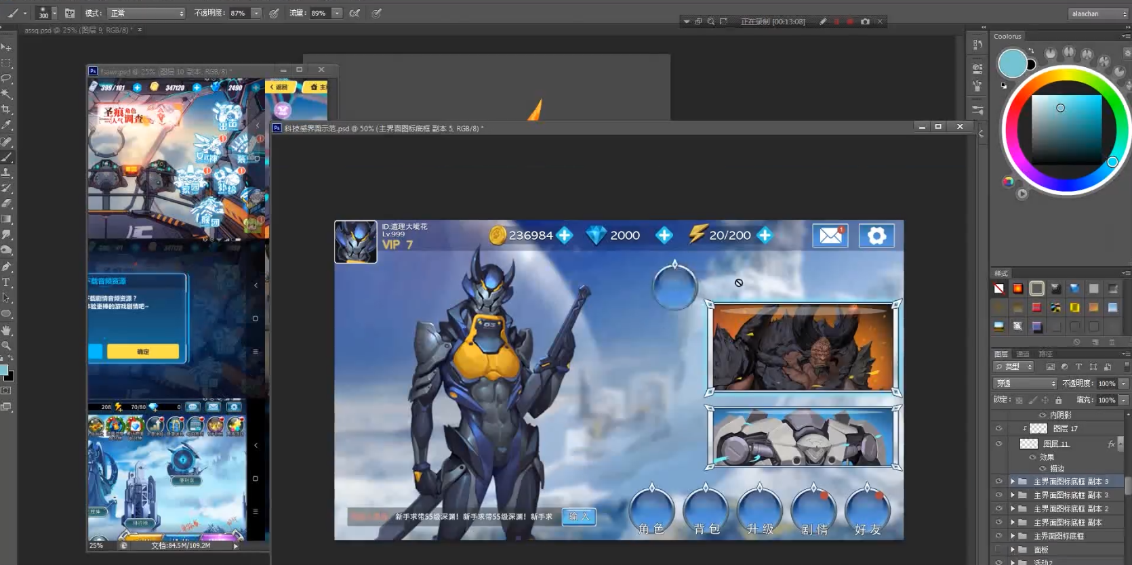Open the Coolorus panel tab
Screen dimensions: 1132x565
(1007, 37)
